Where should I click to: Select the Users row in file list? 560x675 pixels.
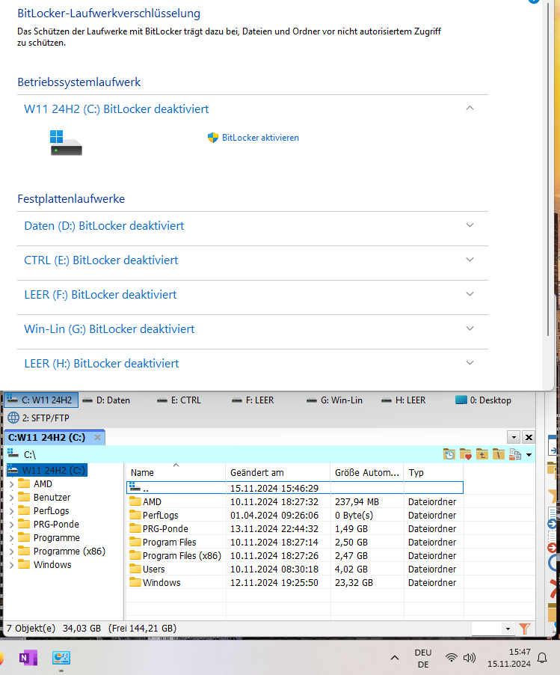click(295, 569)
